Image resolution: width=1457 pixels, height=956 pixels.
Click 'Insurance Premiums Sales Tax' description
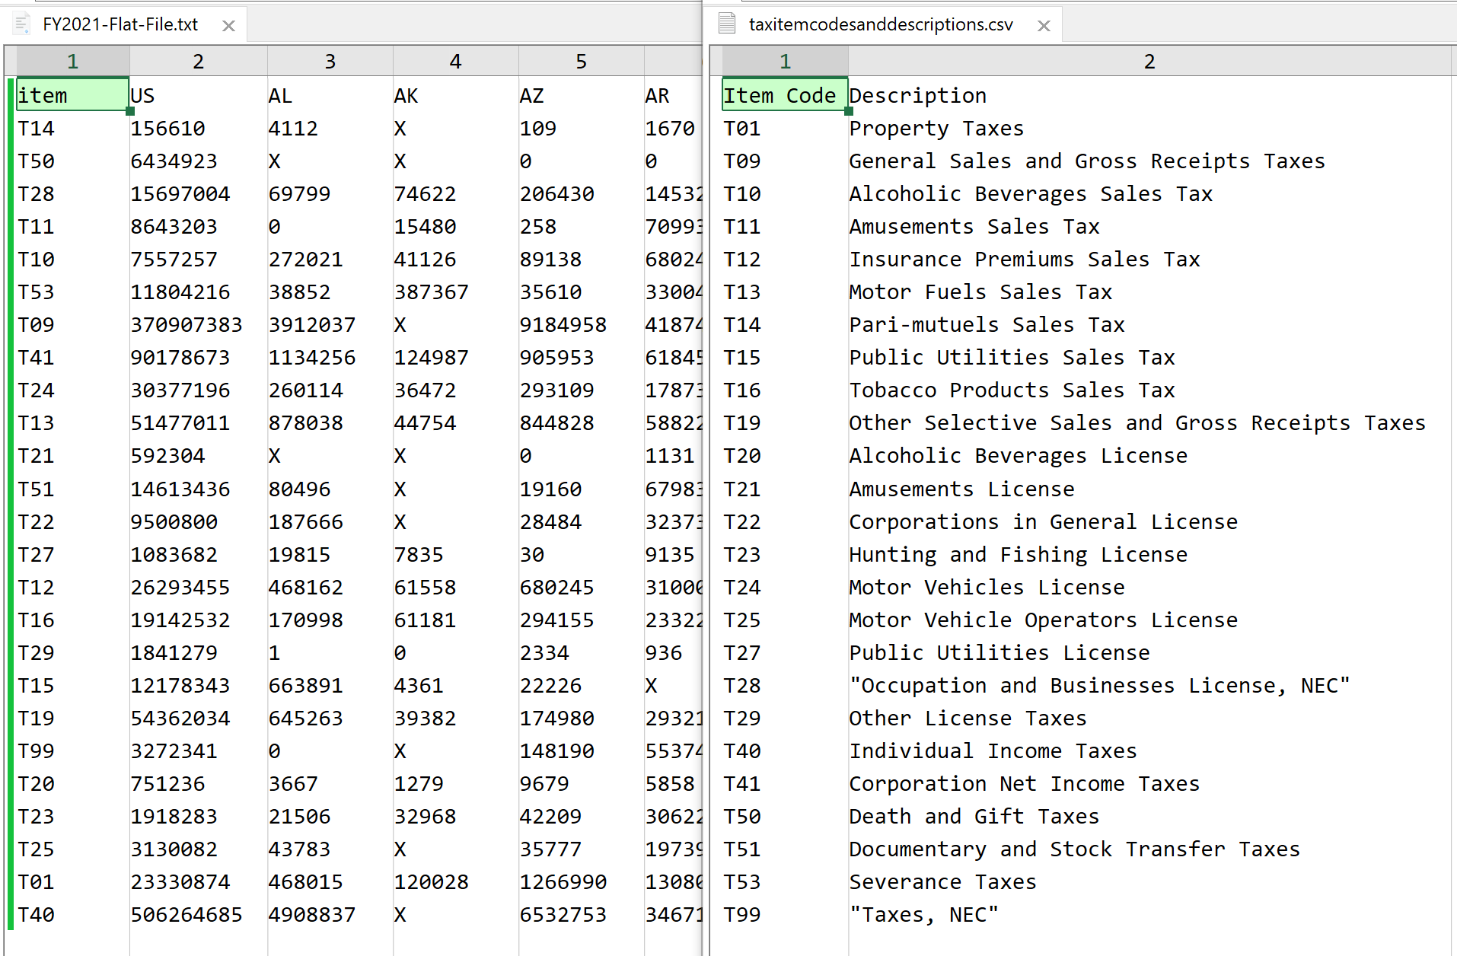[1025, 260]
